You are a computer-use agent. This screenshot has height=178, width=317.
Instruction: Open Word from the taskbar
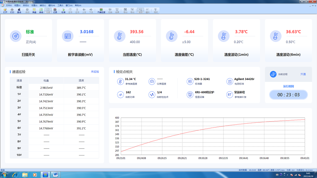point(55,175)
